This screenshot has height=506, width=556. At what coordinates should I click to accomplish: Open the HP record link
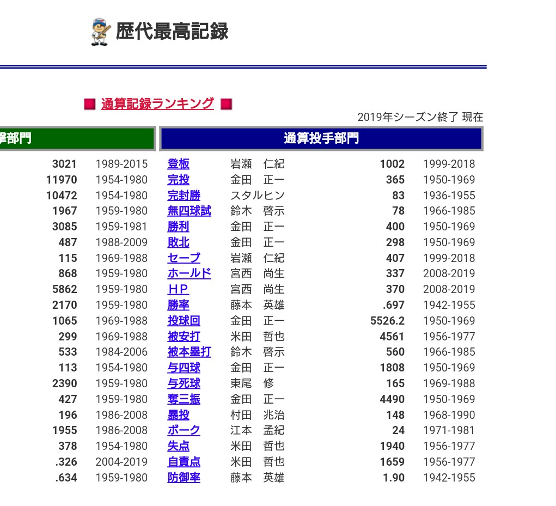click(178, 289)
